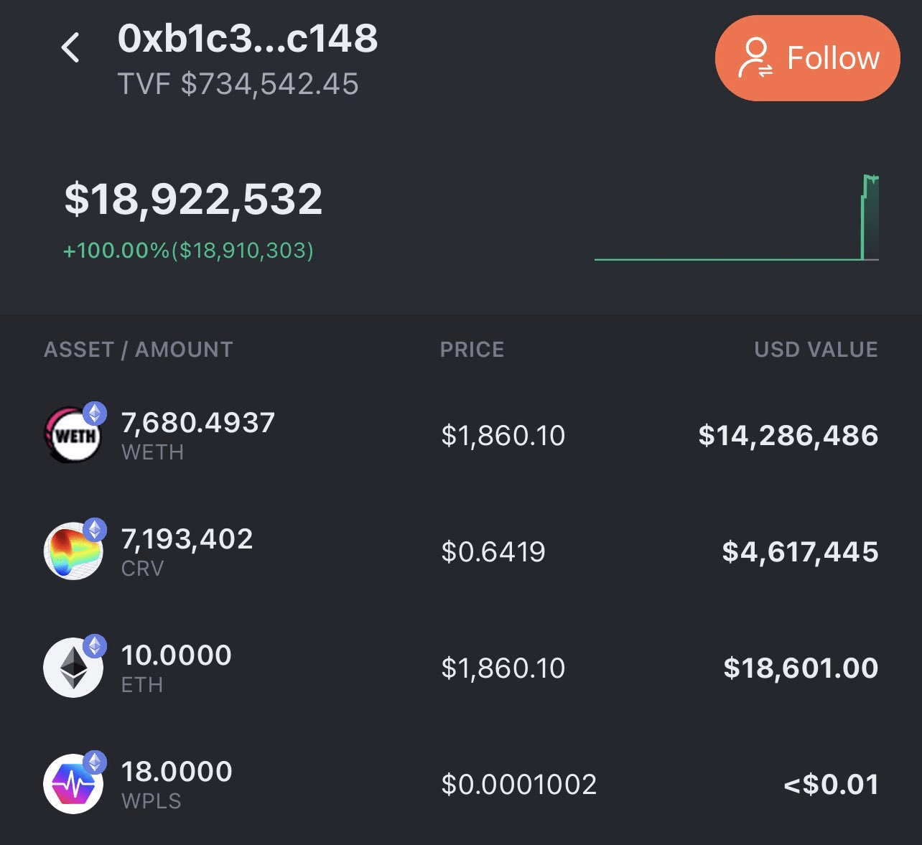Viewport: 922px width, 845px height.
Task: Click the PRICE column header
Action: (472, 350)
